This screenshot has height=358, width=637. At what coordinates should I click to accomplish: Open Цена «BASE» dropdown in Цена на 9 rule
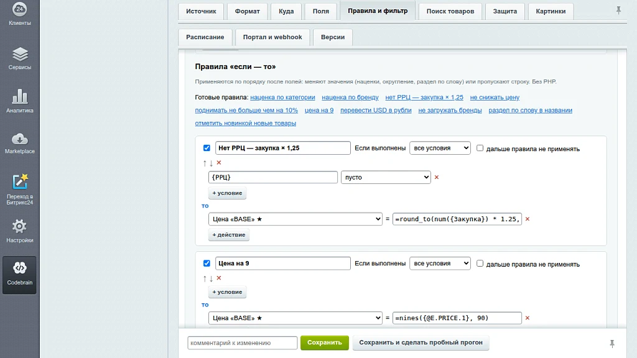295,318
